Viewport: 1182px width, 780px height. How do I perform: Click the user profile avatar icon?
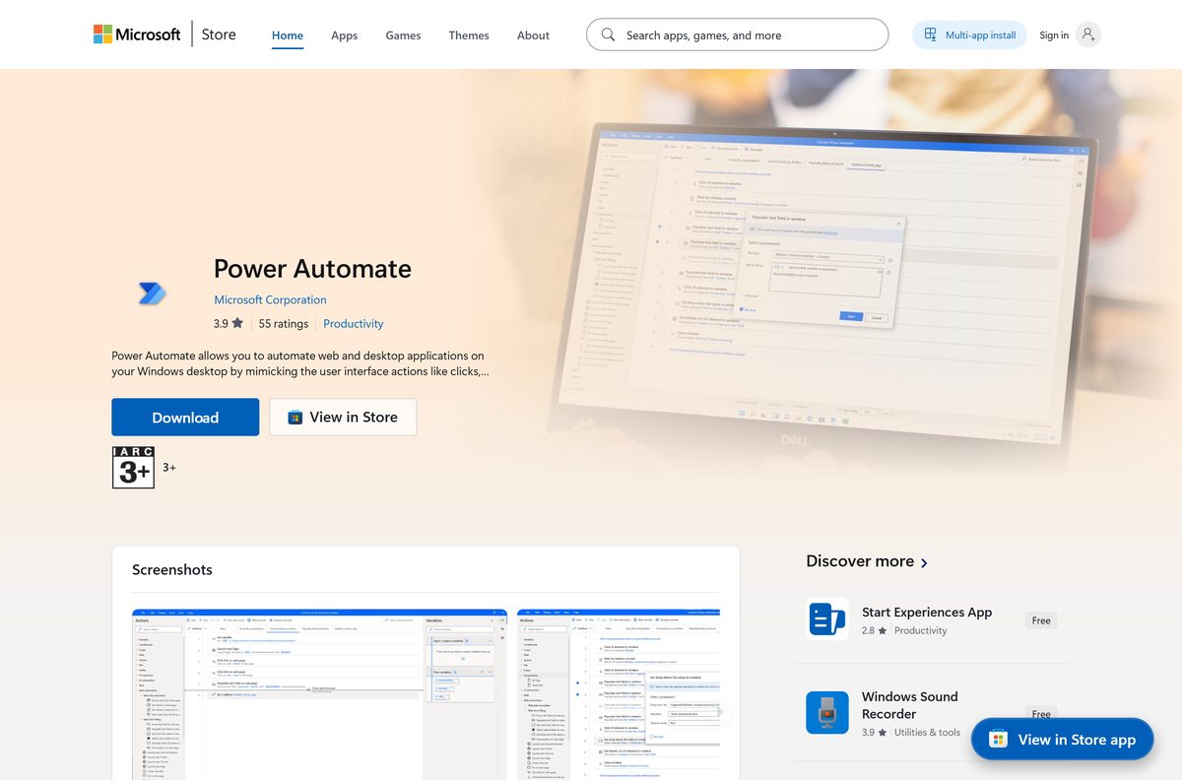pos(1087,34)
